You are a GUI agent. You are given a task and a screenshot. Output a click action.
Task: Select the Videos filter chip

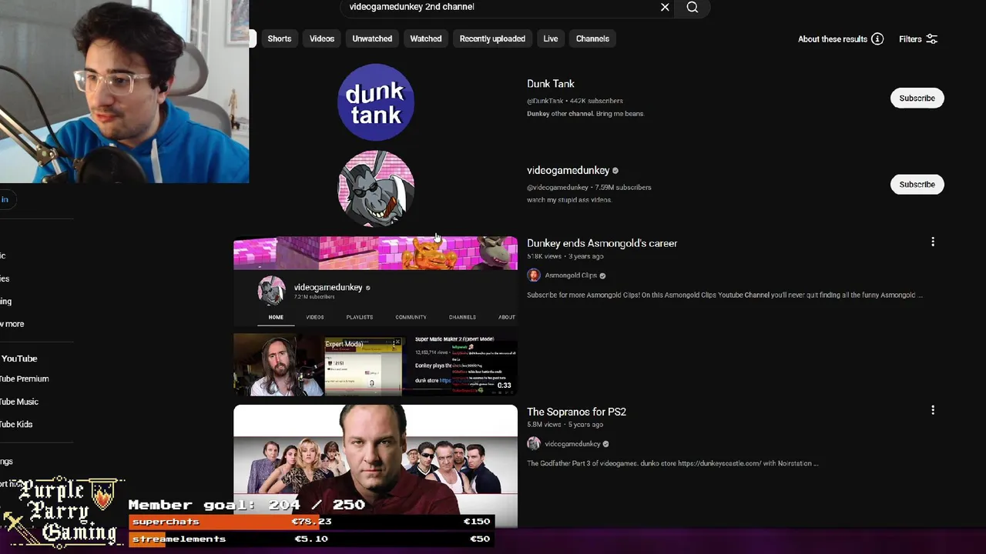[x=322, y=38]
